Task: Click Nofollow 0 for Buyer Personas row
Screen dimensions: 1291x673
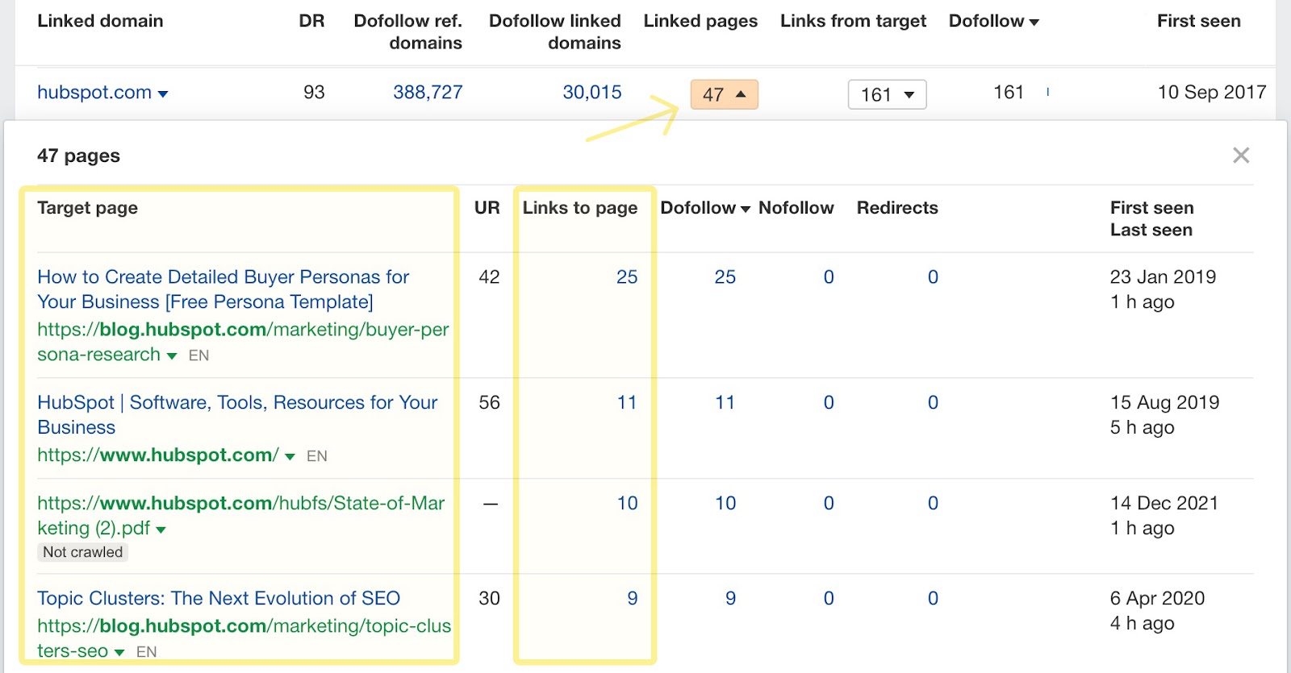Action: (x=829, y=276)
